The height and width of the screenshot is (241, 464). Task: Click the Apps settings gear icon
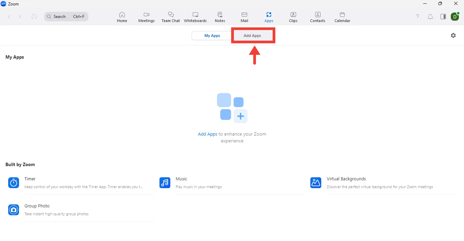click(x=453, y=36)
